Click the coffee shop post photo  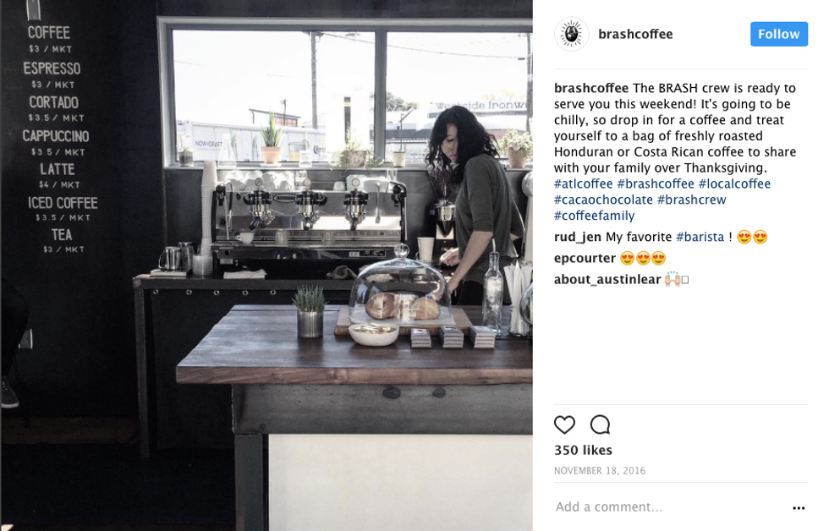266,265
